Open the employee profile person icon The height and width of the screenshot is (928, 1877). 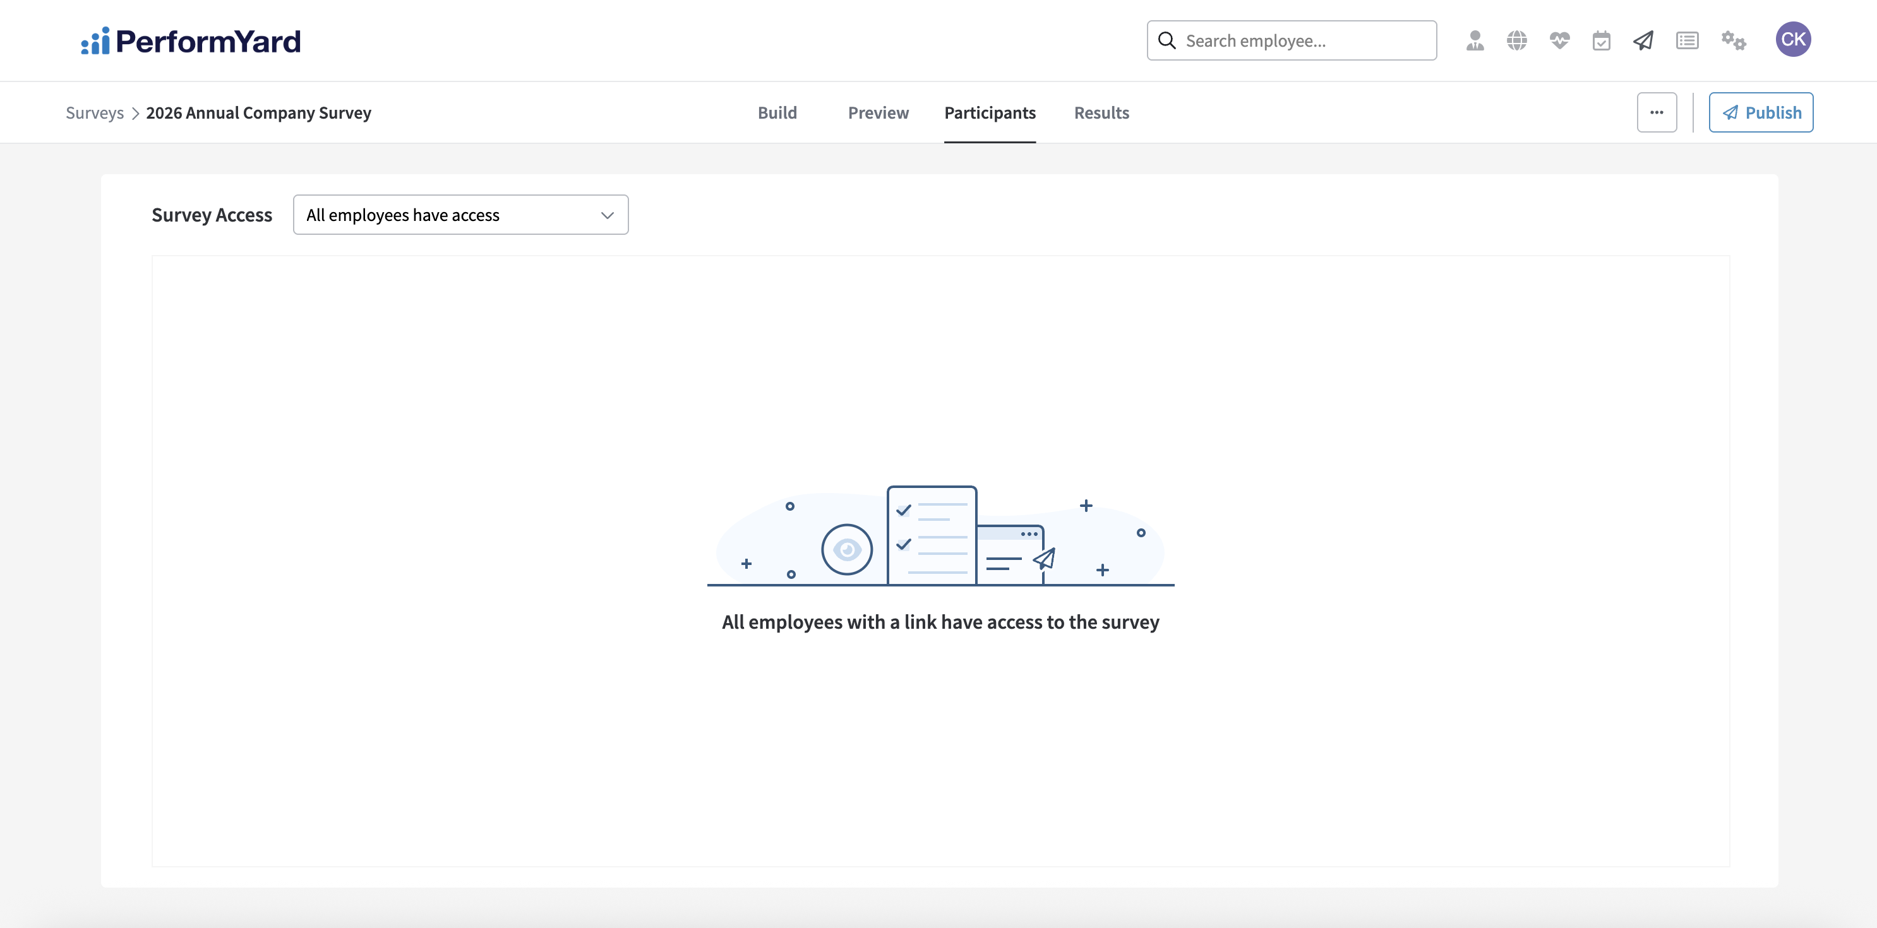coord(1475,41)
